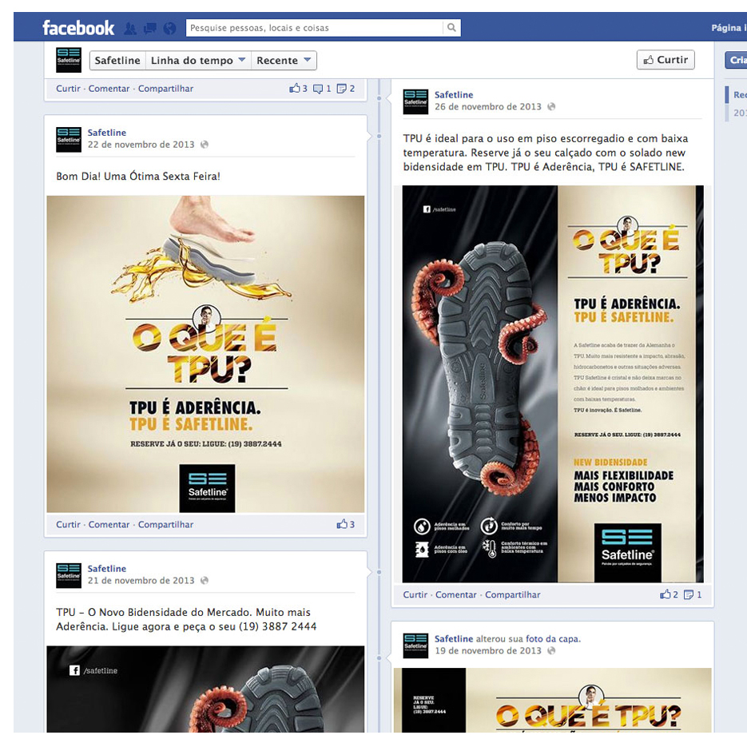The width and height of the screenshot is (747, 743).
Task: Click Compartilhar under 26 de novembro post
Action: tap(513, 594)
